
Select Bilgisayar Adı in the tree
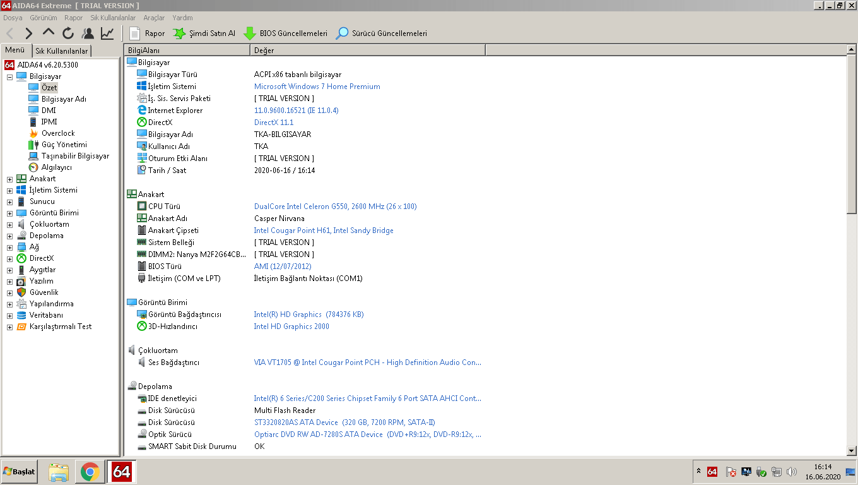[64, 99]
